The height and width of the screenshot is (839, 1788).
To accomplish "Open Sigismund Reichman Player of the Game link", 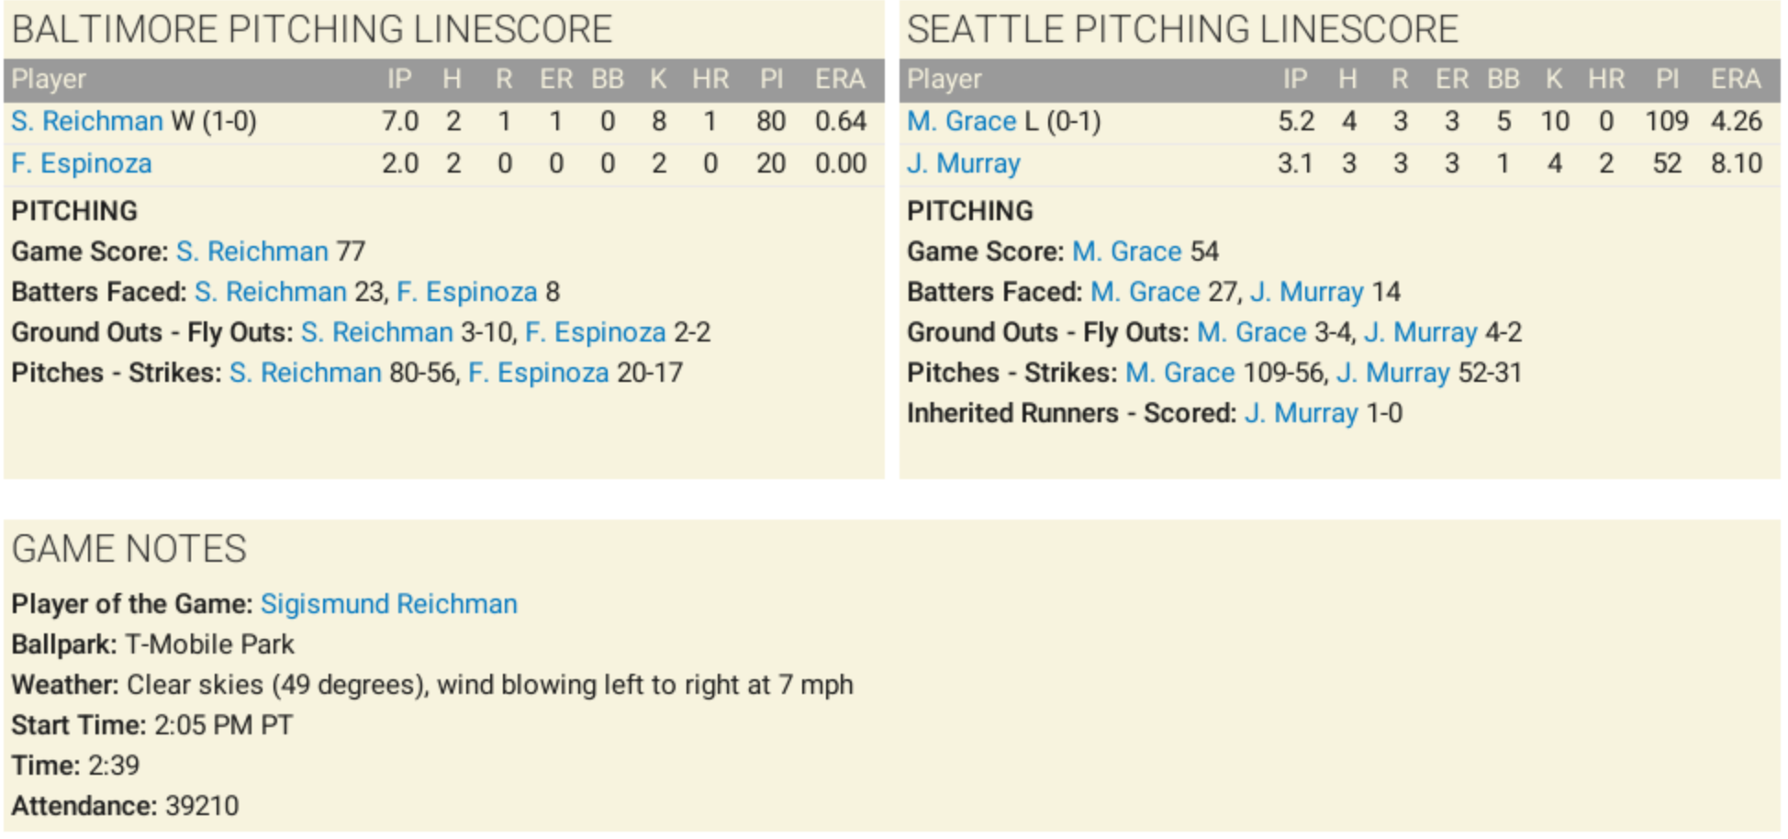I will coord(388,604).
